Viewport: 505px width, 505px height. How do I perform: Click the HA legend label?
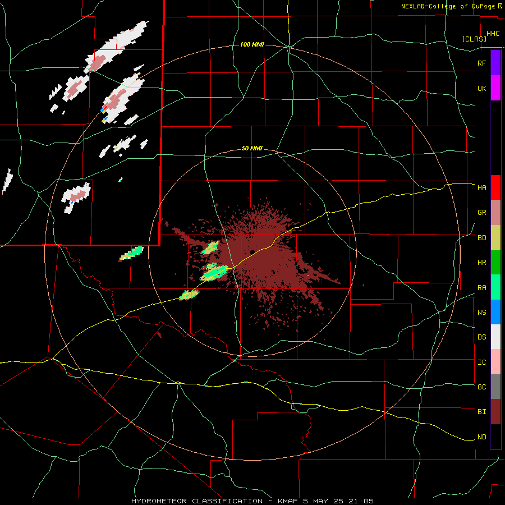point(481,187)
